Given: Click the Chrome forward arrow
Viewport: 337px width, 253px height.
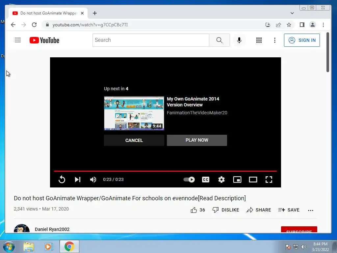Looking at the screenshot, I should point(24,25).
